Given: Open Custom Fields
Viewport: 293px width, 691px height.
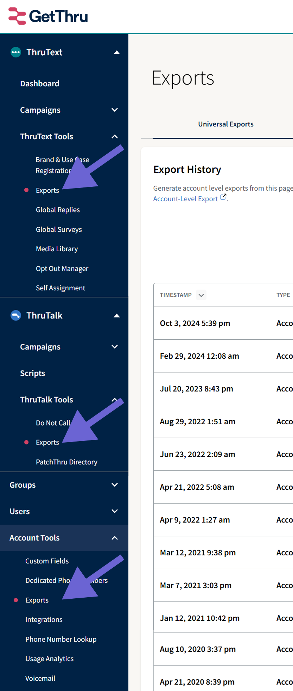Looking at the screenshot, I should (47, 561).
